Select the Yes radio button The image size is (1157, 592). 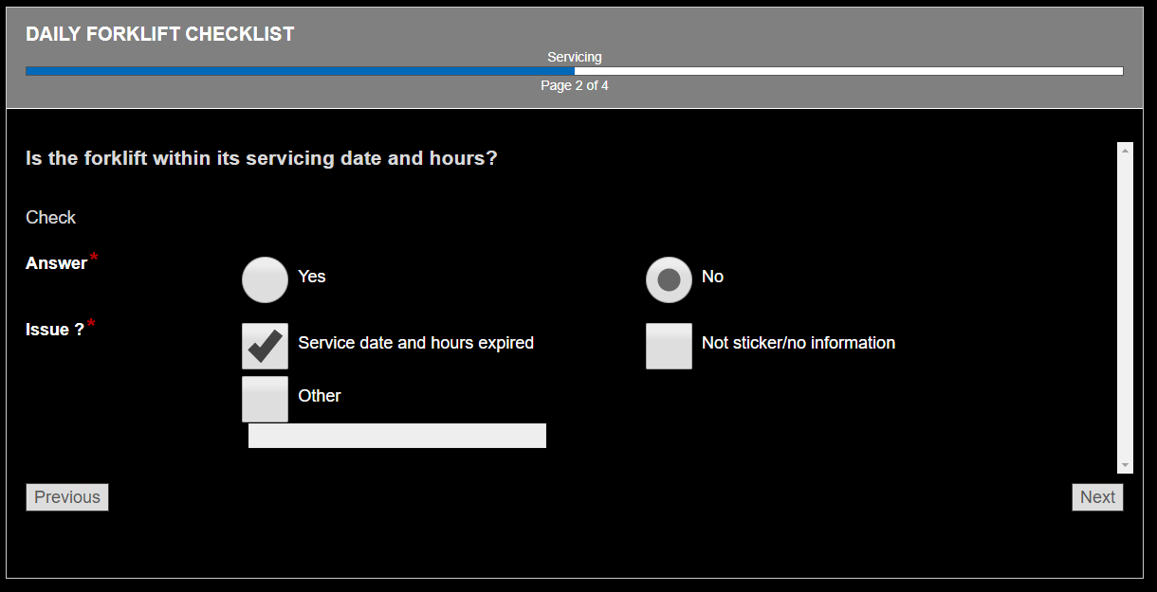click(265, 279)
